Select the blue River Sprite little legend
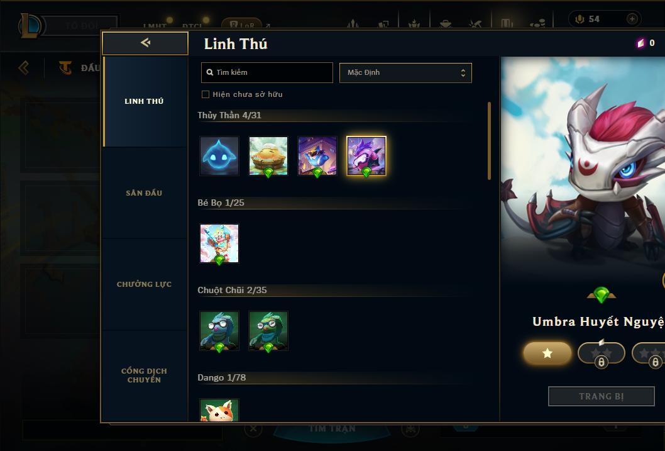The image size is (665, 451). [x=219, y=156]
